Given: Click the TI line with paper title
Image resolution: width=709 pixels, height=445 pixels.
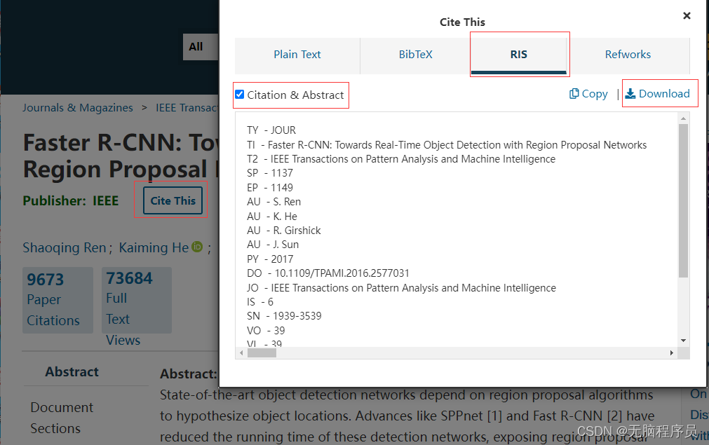Looking at the screenshot, I should click(x=447, y=145).
